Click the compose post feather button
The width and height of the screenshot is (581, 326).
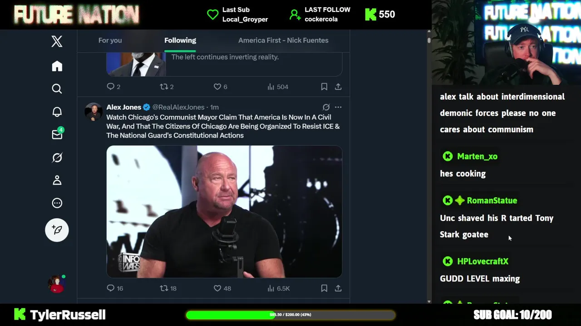(57, 230)
